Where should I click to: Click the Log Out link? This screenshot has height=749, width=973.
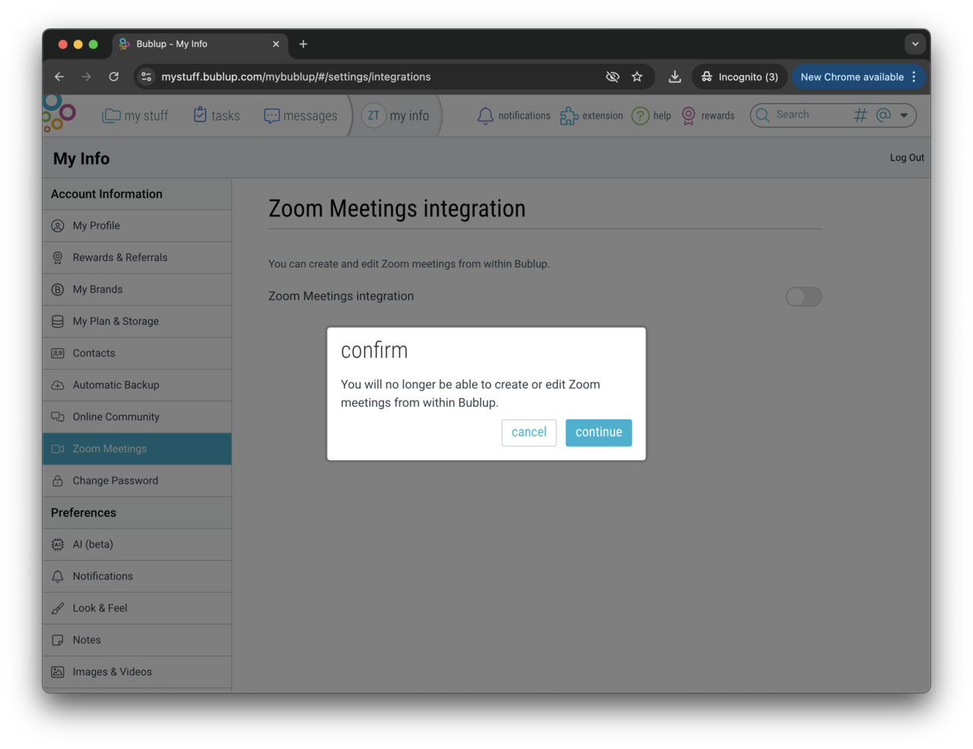point(907,157)
